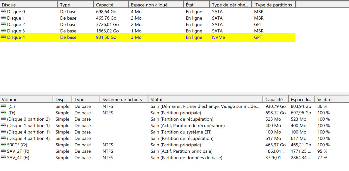Click the Sain (Partition du système EFI) status
This screenshot has height=171, width=349.
(x=181, y=132)
